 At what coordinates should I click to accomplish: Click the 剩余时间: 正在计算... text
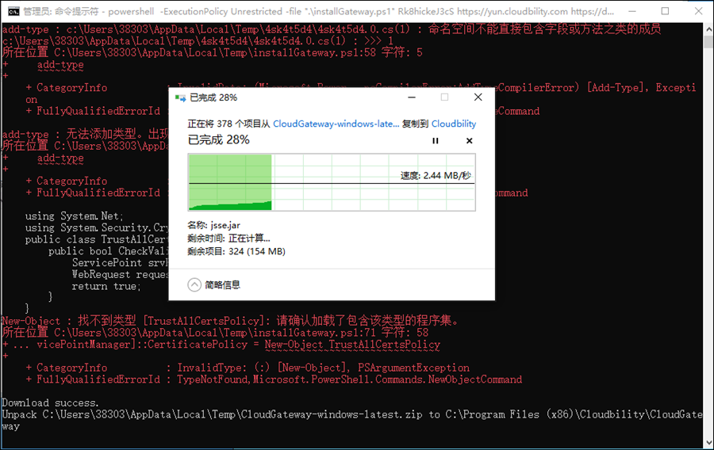(228, 238)
